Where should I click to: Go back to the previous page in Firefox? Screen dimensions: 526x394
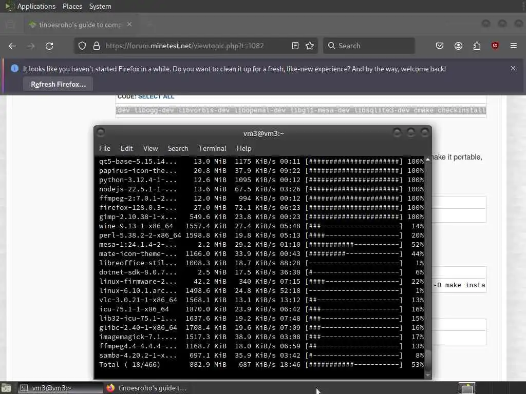tap(12, 46)
